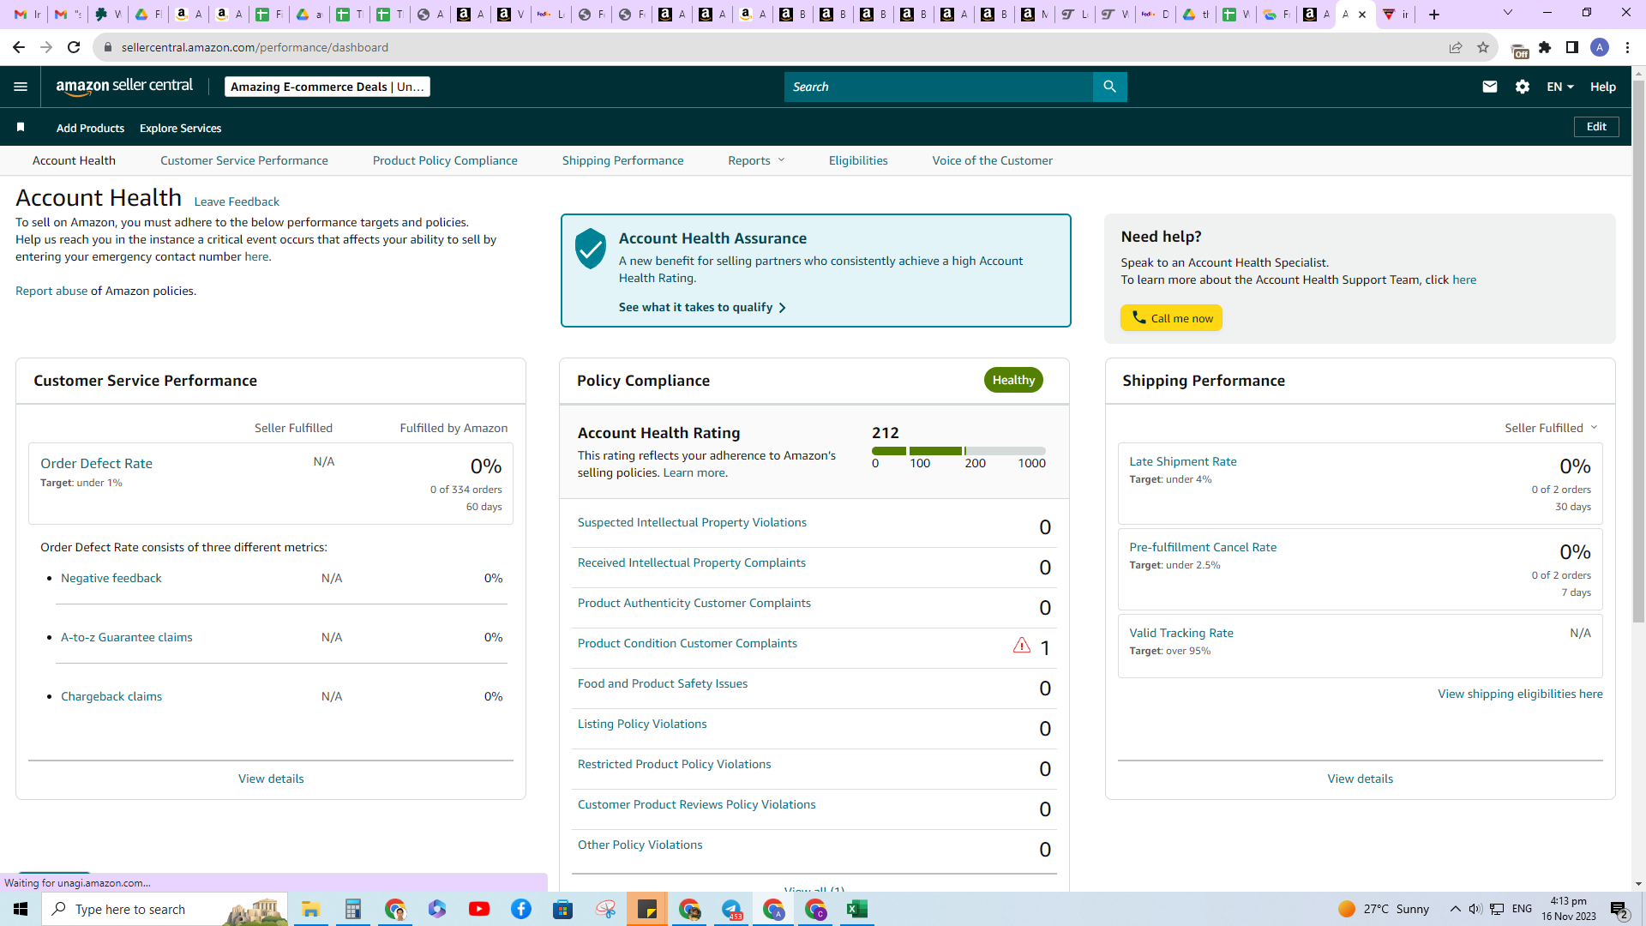Click View shipping eligibilities here
Screen dimensions: 1646x926
click(1520, 694)
